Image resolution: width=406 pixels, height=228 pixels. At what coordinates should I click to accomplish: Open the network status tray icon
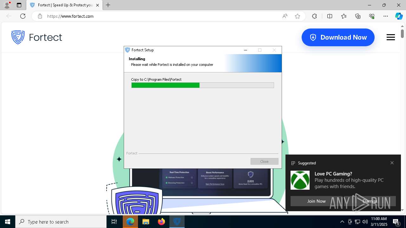point(357,222)
